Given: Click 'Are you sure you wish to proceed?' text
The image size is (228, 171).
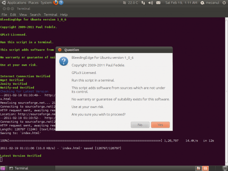Looking at the screenshot, I should [x=98, y=114].
